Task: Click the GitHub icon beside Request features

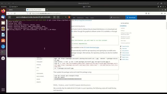Action: 121,55
